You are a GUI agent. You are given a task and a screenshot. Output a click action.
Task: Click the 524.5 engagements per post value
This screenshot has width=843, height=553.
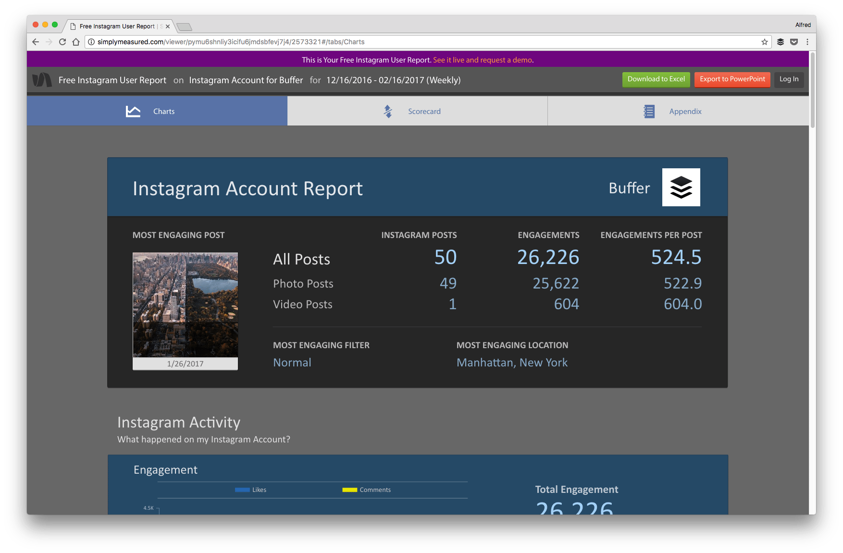coord(676,257)
